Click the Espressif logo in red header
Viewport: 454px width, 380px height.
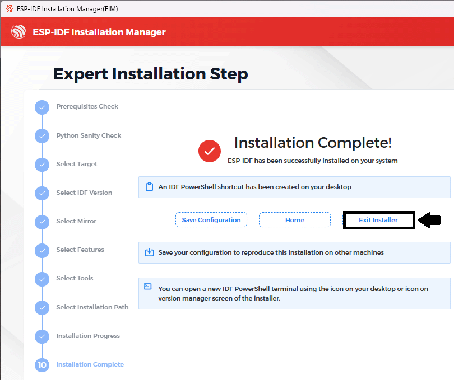[18, 32]
